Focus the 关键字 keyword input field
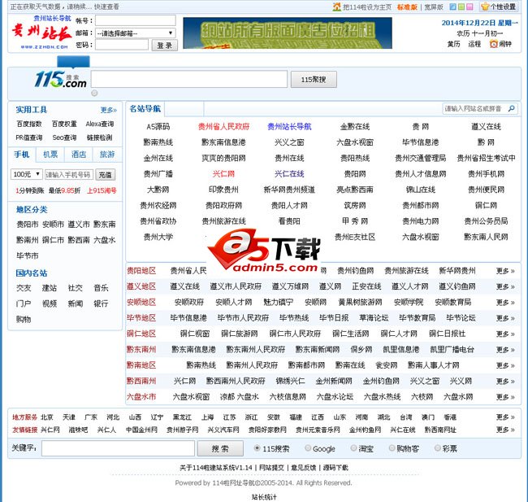 pos(119,448)
